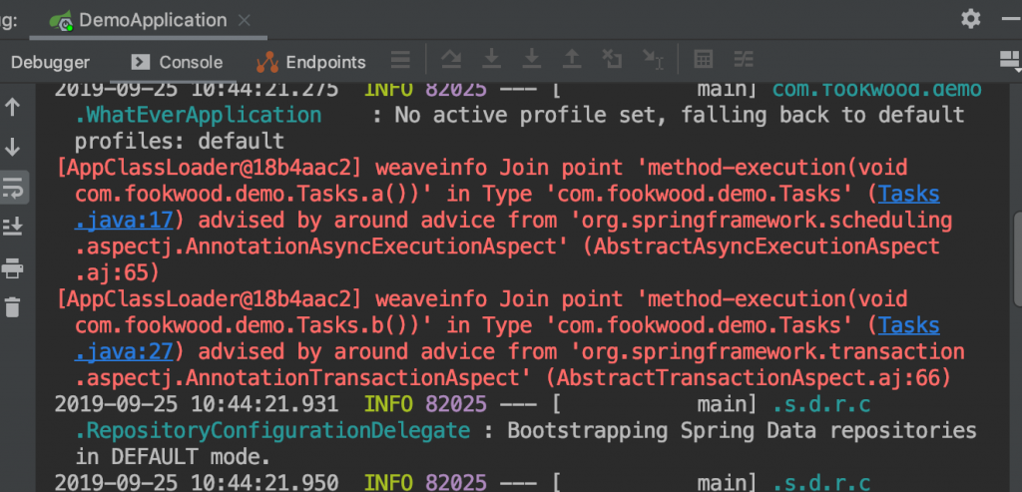Switch to the Debugger tab
The height and width of the screenshot is (492, 1022).
click(50, 62)
